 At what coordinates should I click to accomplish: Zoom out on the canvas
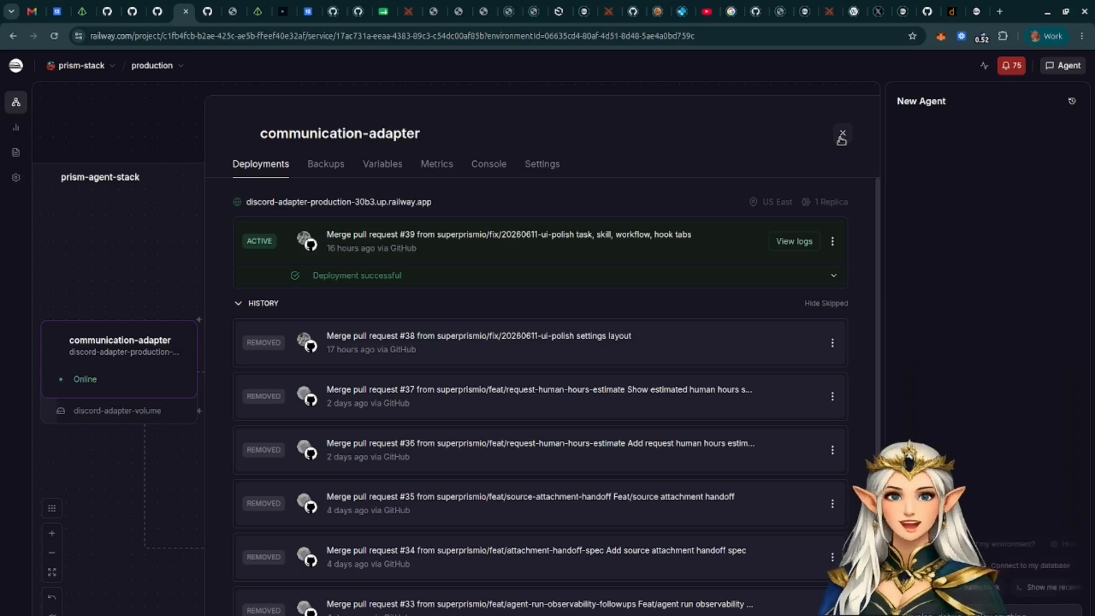(52, 553)
